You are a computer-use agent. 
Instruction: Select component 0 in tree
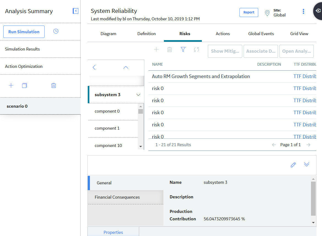pyautogui.click(x=113, y=111)
